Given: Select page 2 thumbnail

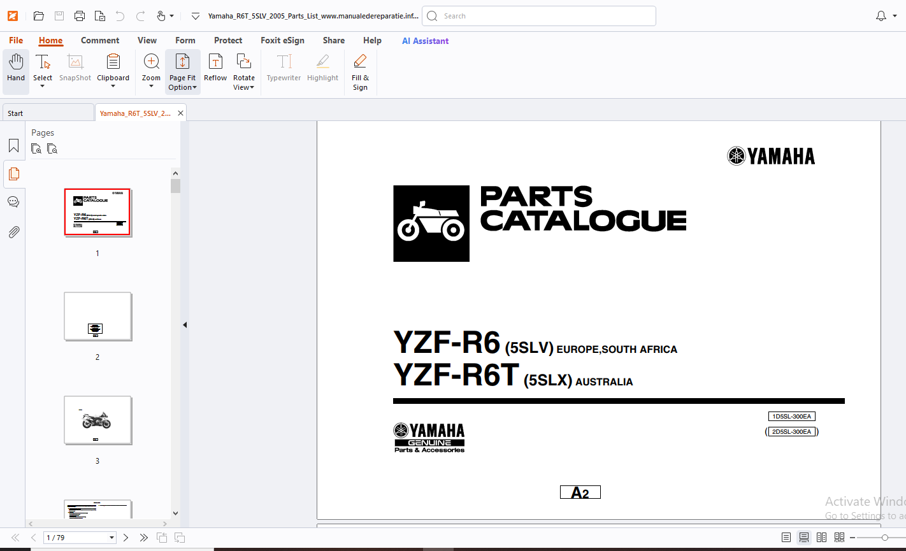Looking at the screenshot, I should click(x=97, y=317).
